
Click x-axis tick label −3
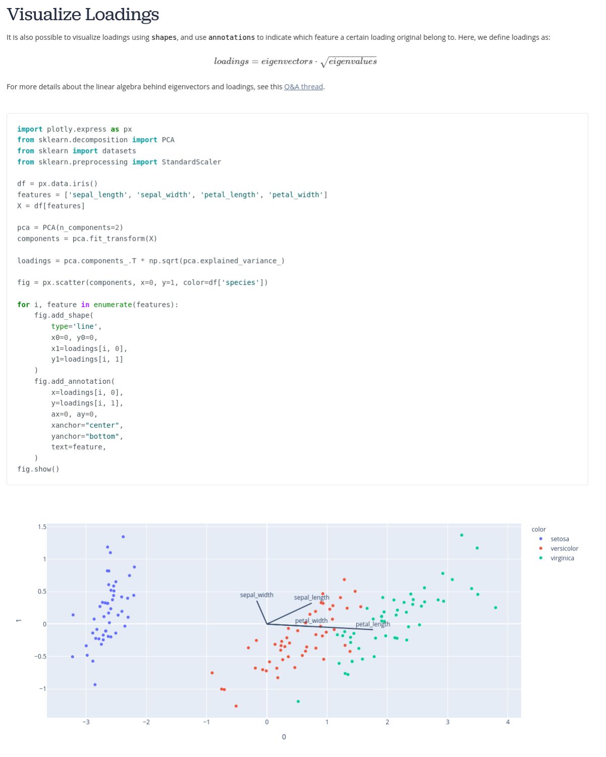click(86, 722)
